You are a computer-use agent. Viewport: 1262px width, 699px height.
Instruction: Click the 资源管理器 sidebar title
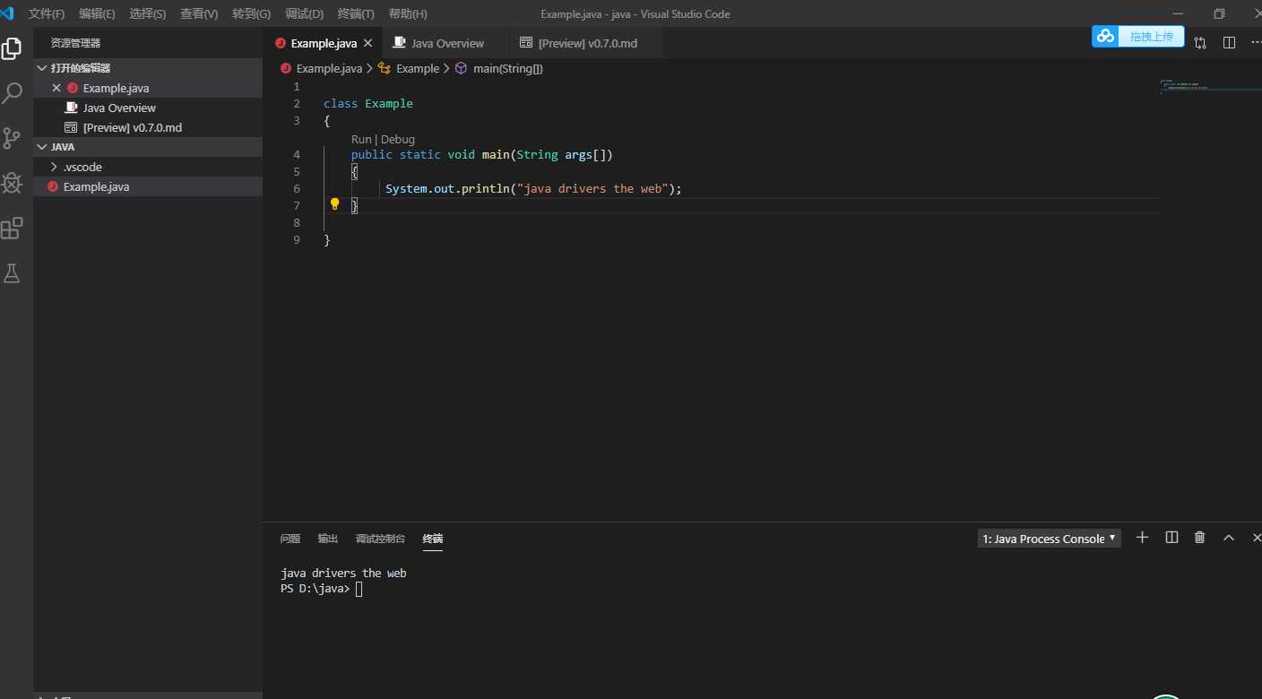click(75, 43)
